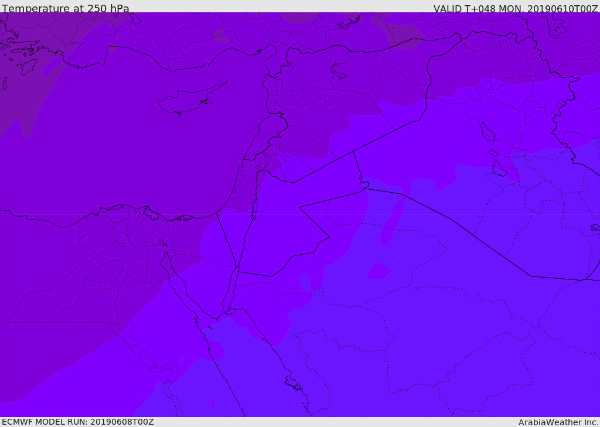
Task: Click the ArabiaWeather Inc. credit
Action: tap(558, 422)
